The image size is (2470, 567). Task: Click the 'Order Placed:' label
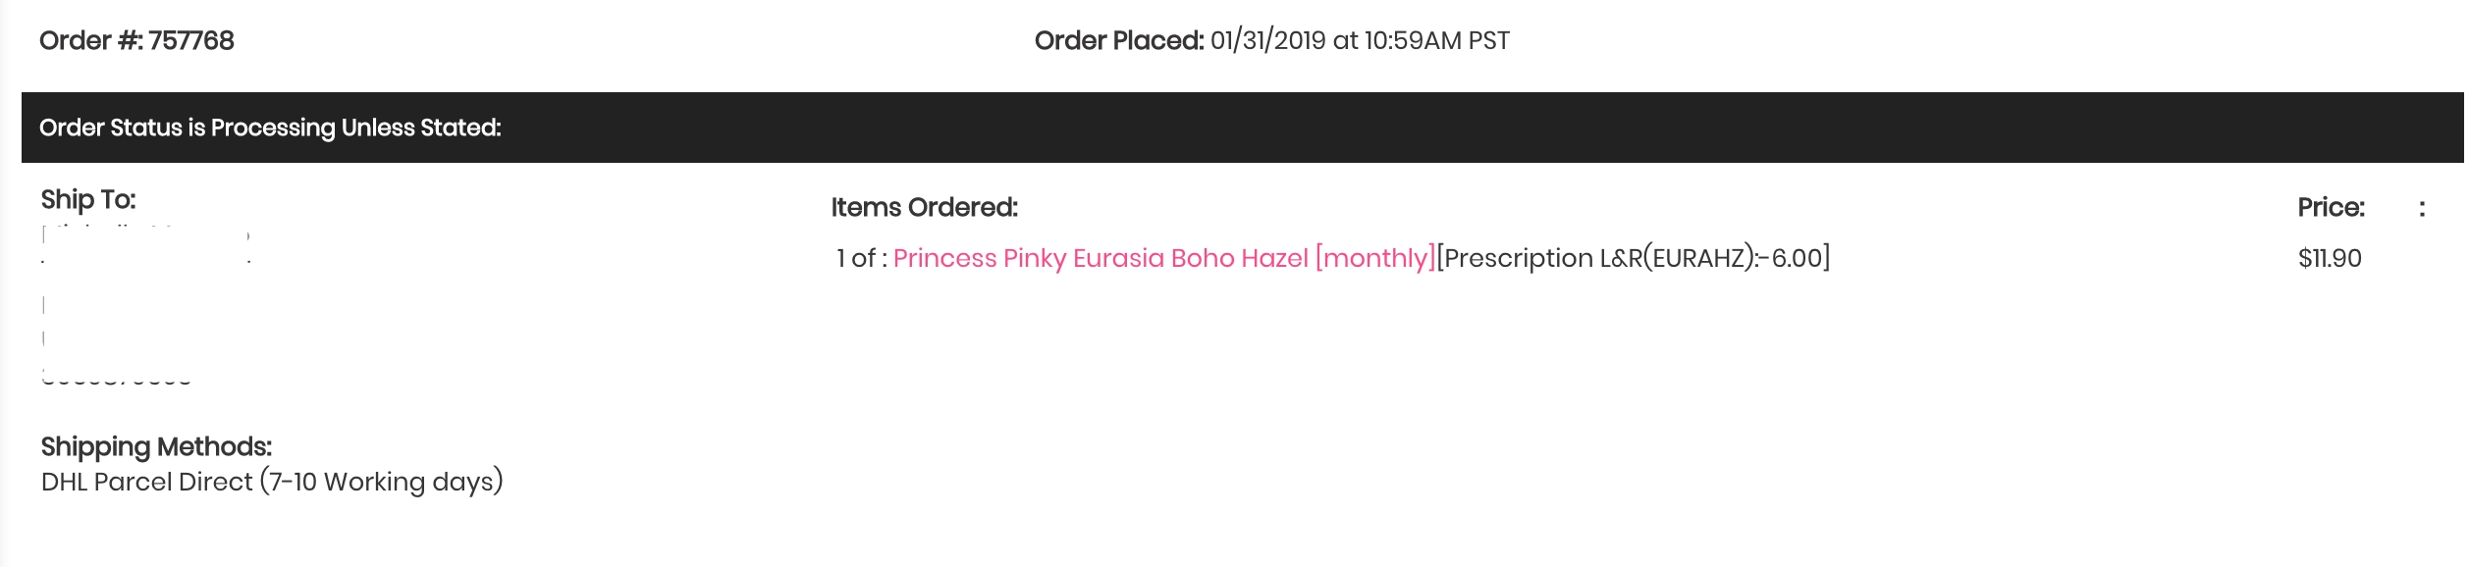coord(1119,40)
